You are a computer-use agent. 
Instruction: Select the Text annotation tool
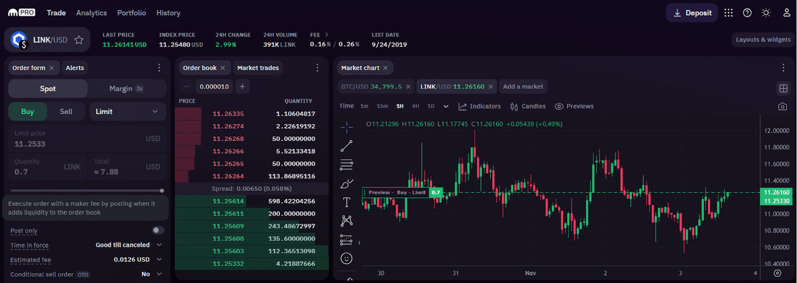pyautogui.click(x=347, y=202)
